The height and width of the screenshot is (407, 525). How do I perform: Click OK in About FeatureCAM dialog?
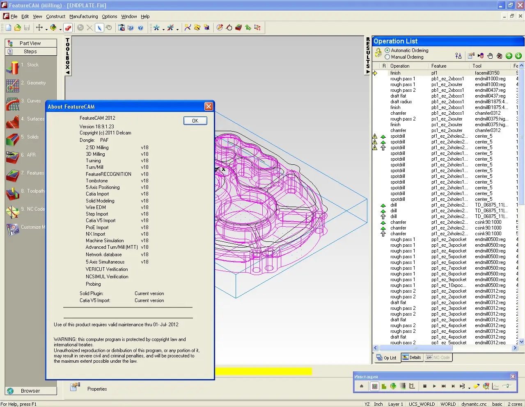tap(195, 121)
